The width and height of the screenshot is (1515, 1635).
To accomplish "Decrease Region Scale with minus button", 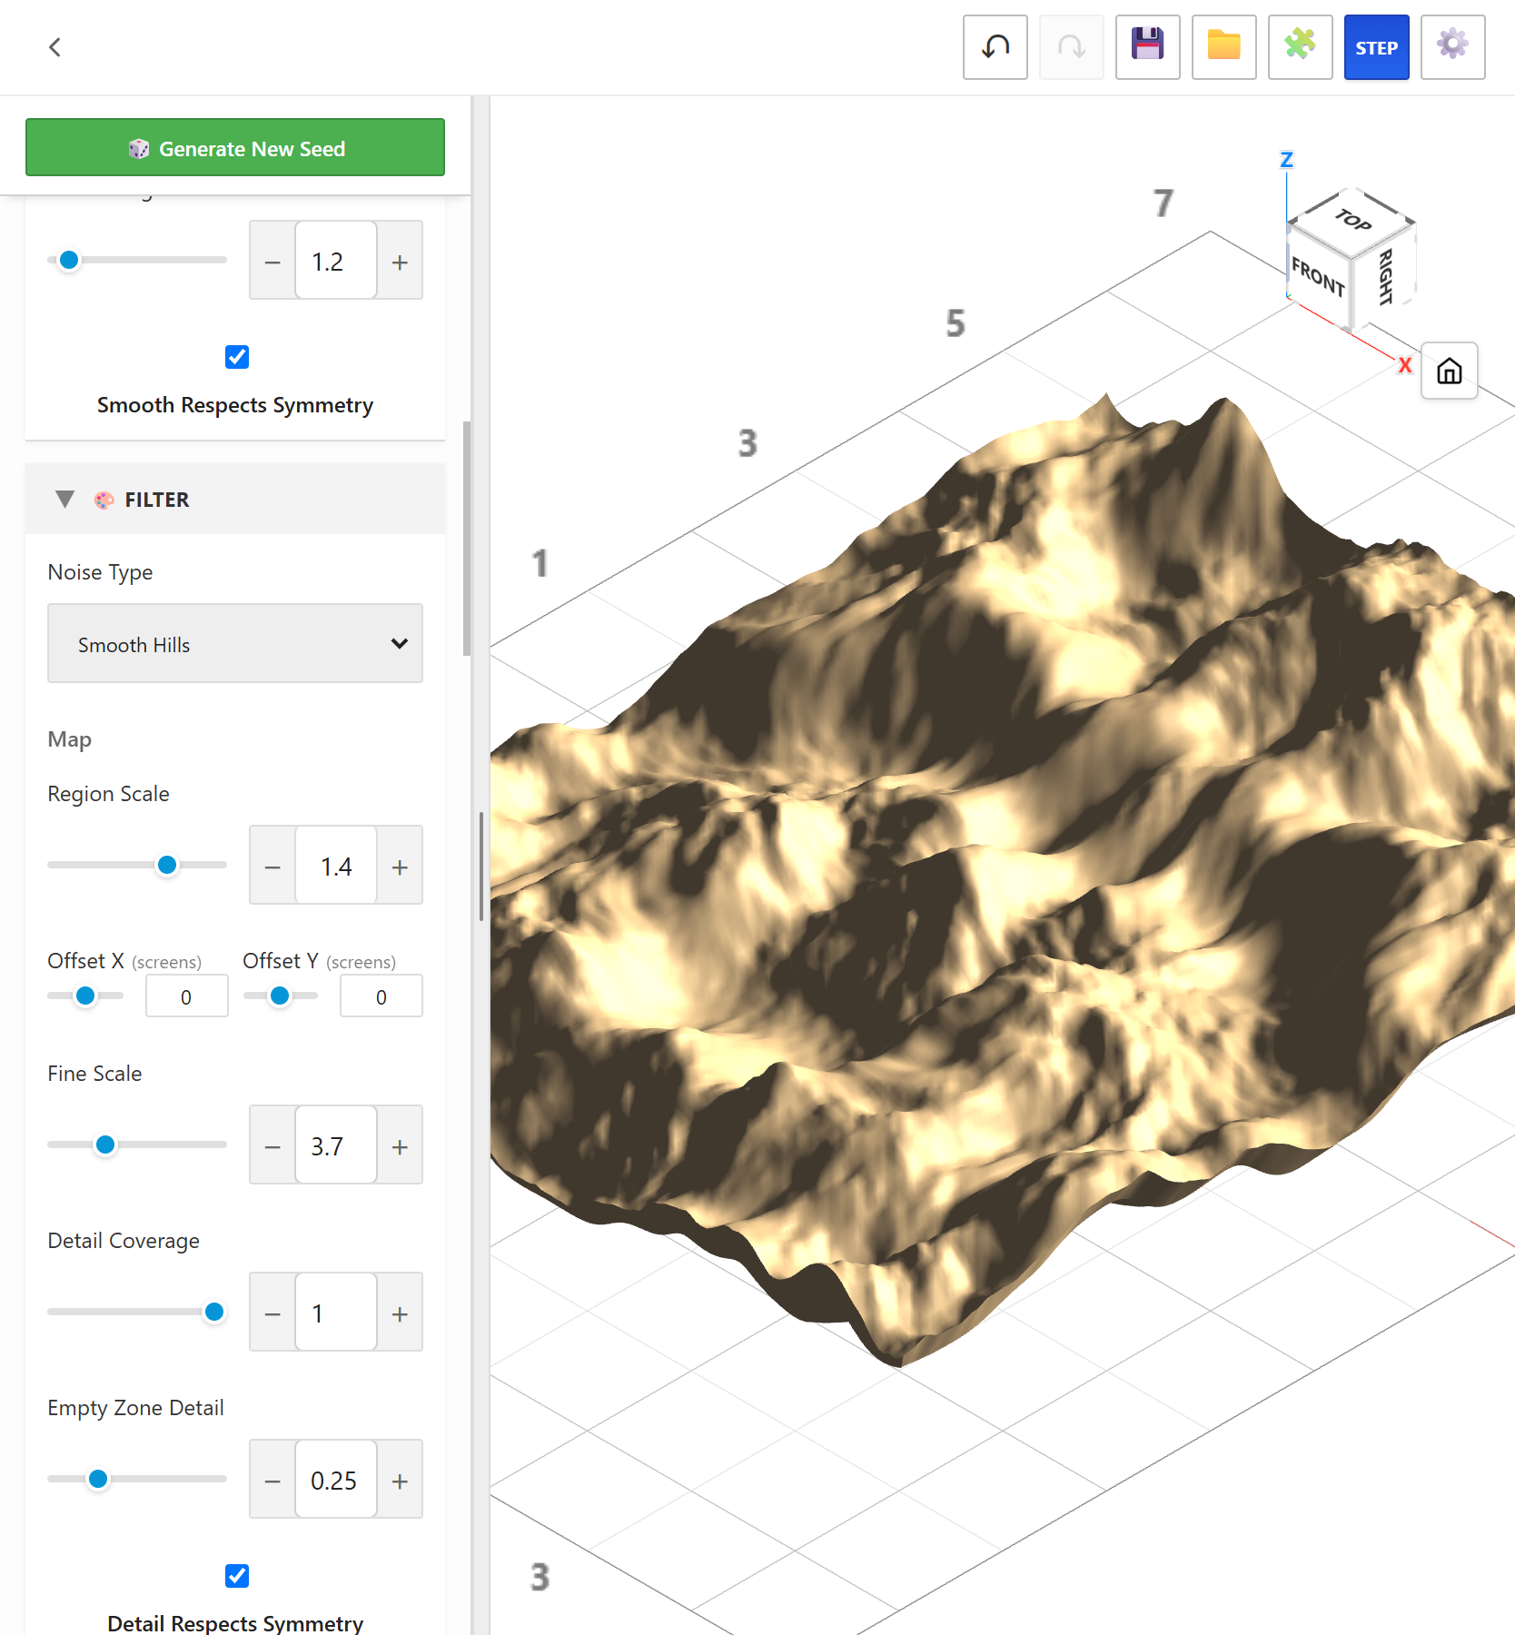I will click(272, 866).
